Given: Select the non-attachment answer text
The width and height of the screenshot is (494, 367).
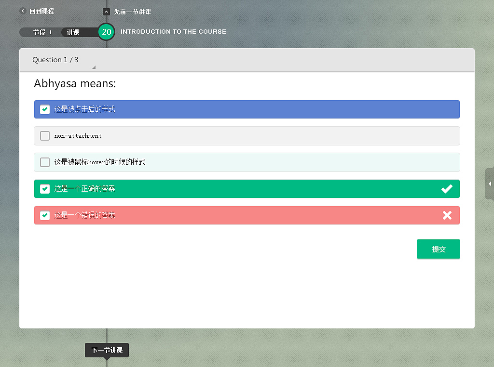Looking at the screenshot, I should [x=78, y=136].
